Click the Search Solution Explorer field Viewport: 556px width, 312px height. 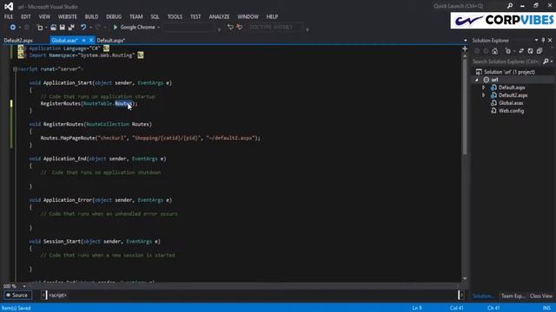[x=506, y=62]
